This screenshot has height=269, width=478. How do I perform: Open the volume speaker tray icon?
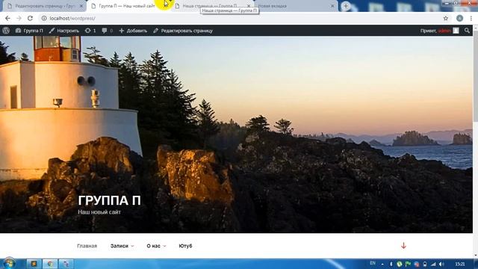[x=441, y=264]
